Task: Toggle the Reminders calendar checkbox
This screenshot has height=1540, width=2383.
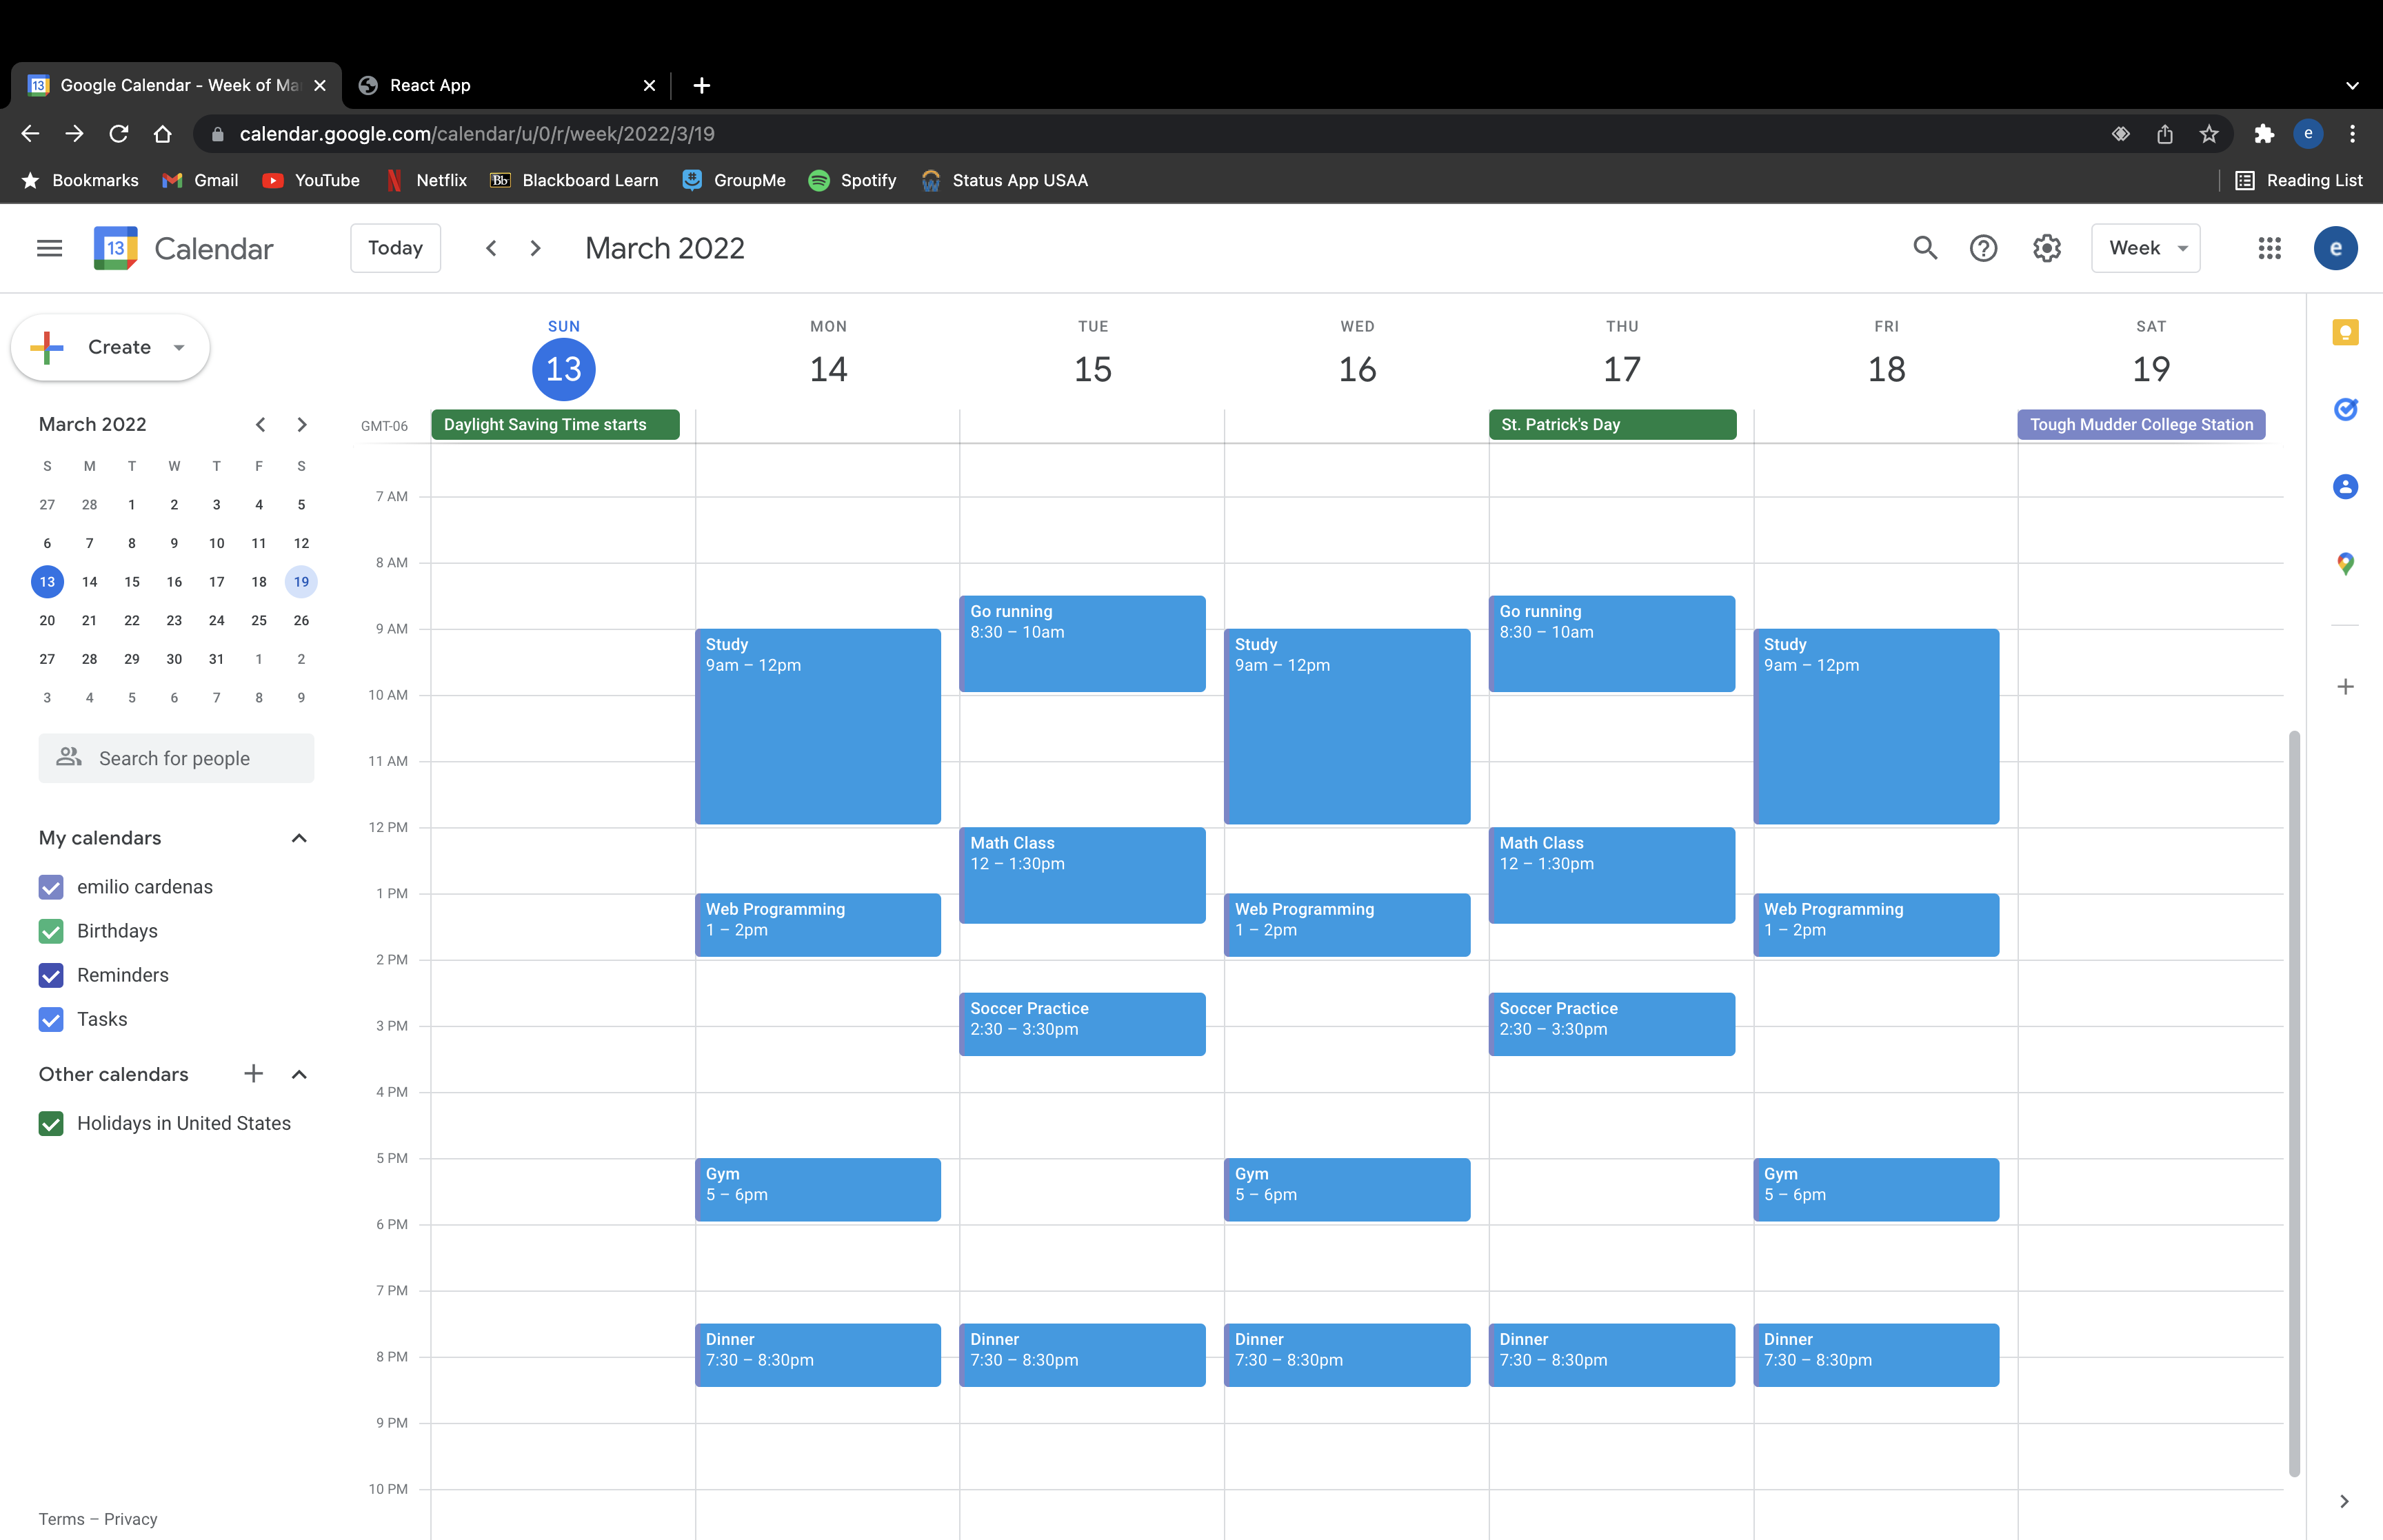Action: 51,975
